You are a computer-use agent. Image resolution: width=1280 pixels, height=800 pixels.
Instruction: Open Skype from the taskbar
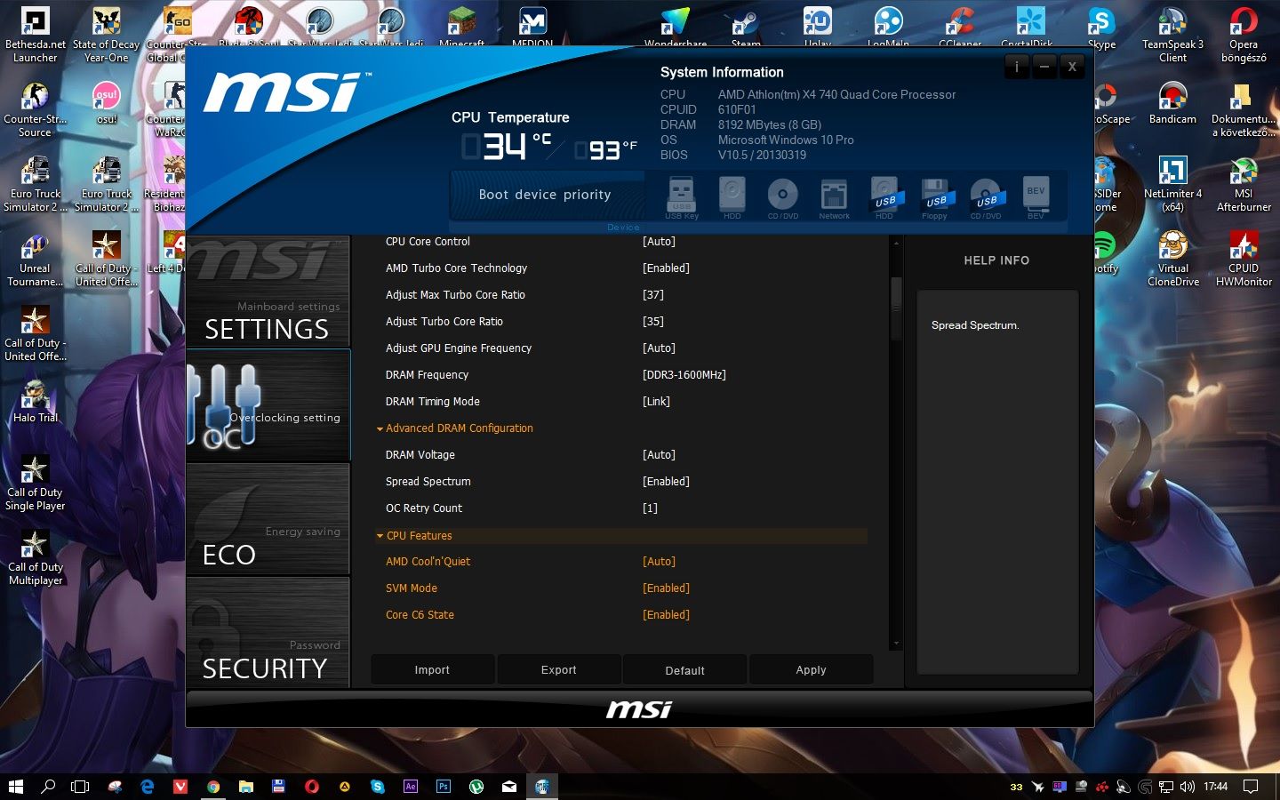pos(378,786)
